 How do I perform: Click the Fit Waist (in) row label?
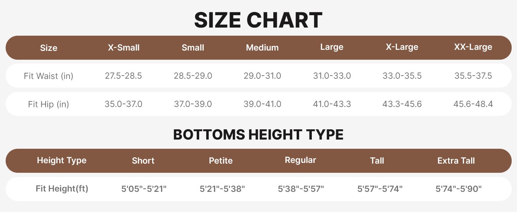coord(49,76)
